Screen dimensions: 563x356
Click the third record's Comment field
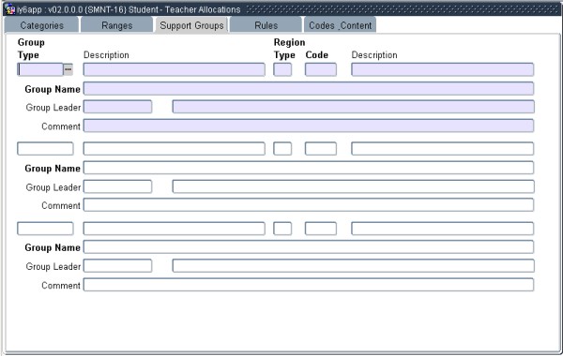[309, 285]
